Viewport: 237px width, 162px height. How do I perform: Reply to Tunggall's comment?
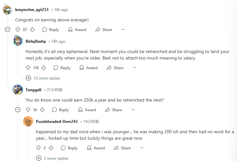pos(60,110)
